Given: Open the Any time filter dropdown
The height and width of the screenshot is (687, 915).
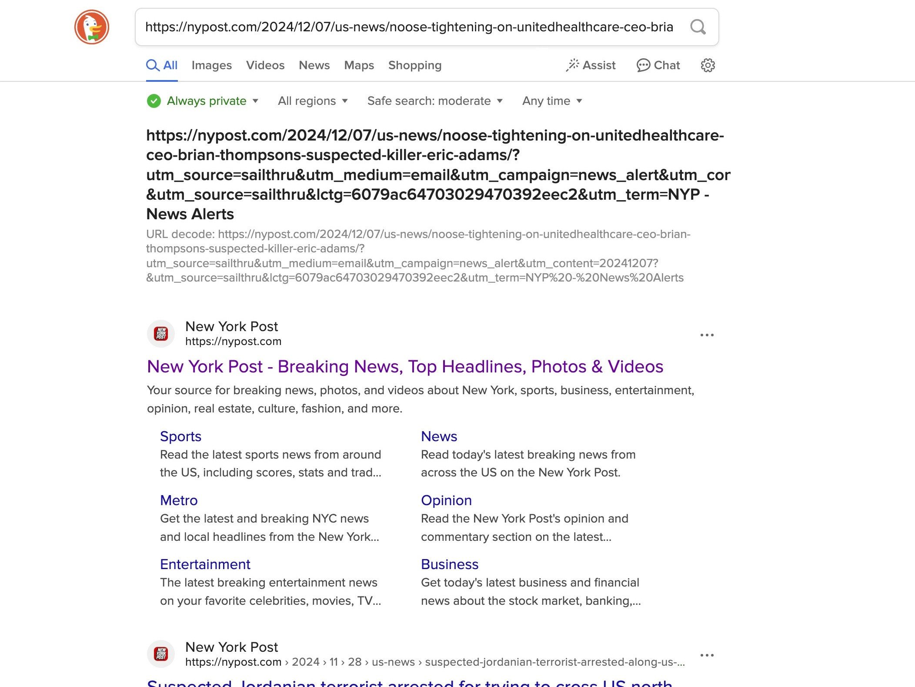Looking at the screenshot, I should (x=552, y=101).
